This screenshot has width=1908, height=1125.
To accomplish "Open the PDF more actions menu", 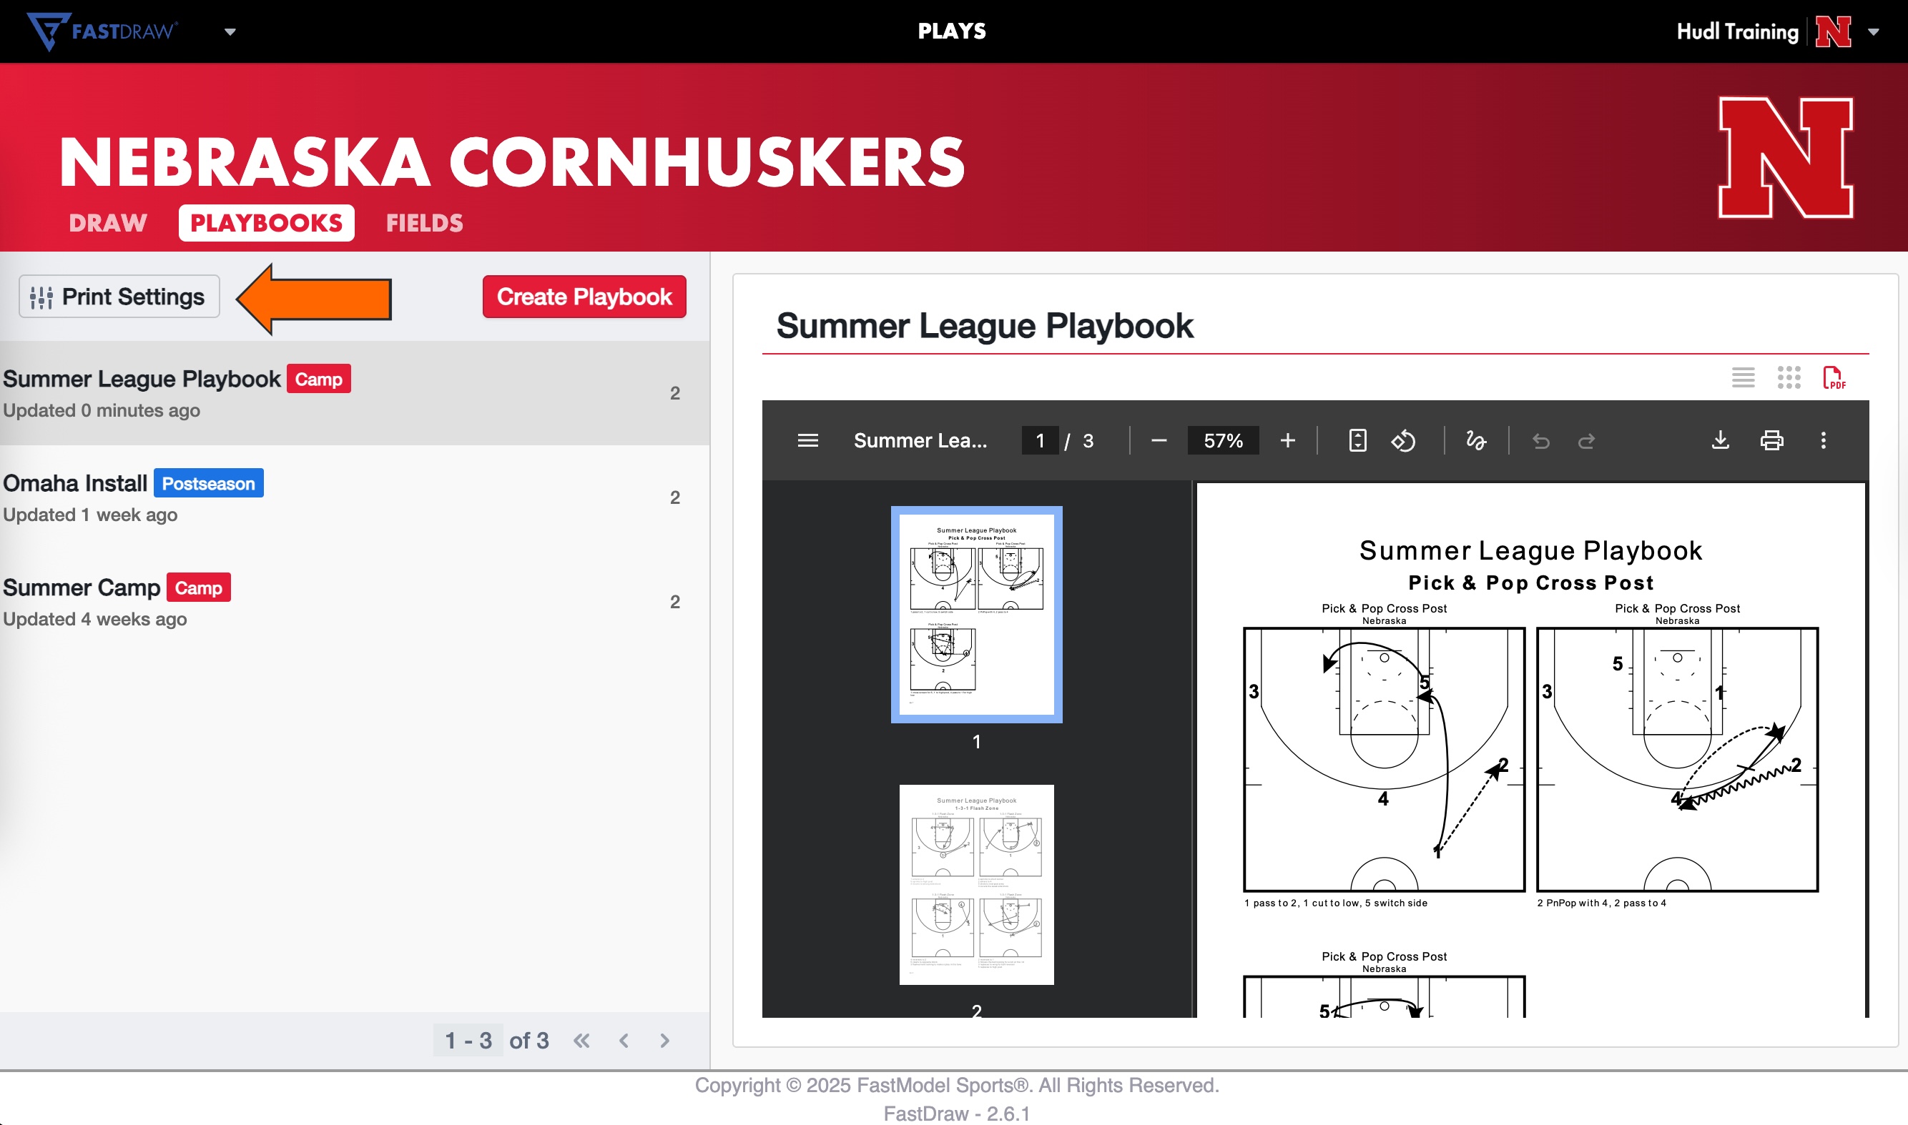I will tap(1824, 440).
